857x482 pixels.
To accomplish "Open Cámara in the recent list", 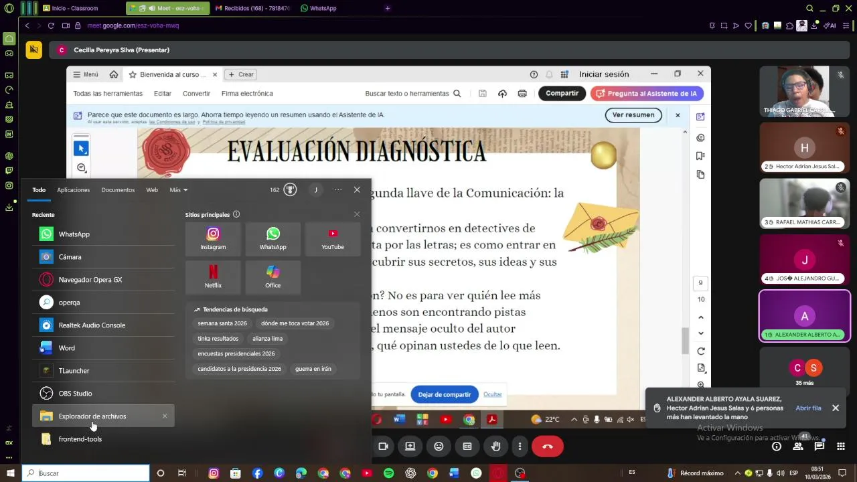I will pyautogui.click(x=103, y=257).
